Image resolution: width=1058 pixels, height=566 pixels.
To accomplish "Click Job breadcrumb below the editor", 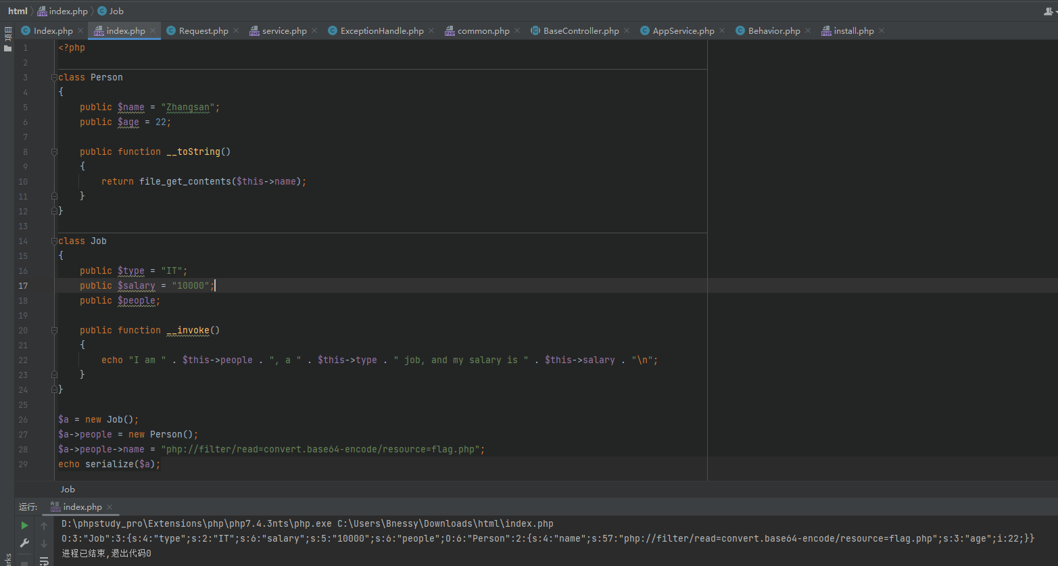I will 68,489.
